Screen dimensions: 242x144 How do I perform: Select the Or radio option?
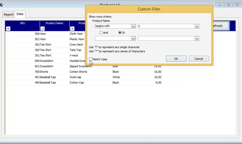(120, 33)
